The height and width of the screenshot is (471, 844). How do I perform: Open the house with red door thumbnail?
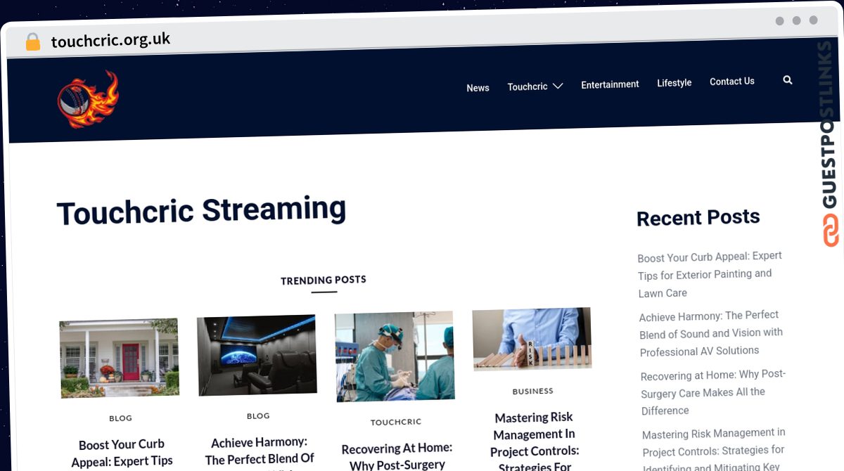pos(119,357)
